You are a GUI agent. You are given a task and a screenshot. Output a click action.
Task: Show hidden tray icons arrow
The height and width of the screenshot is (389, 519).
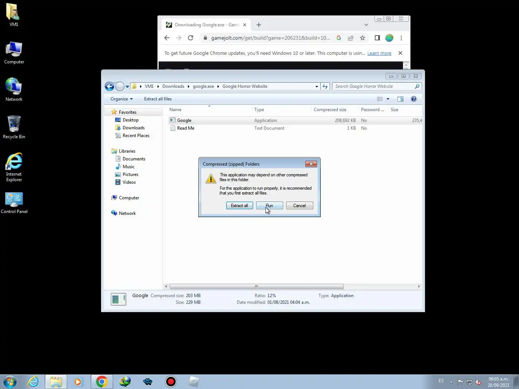(x=451, y=382)
